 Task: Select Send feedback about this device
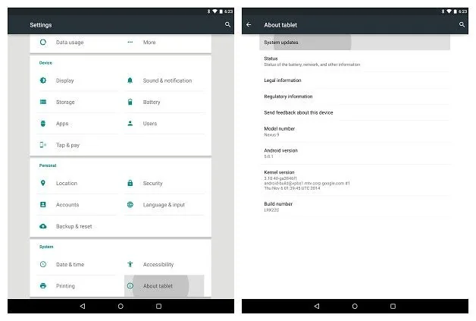click(355, 112)
